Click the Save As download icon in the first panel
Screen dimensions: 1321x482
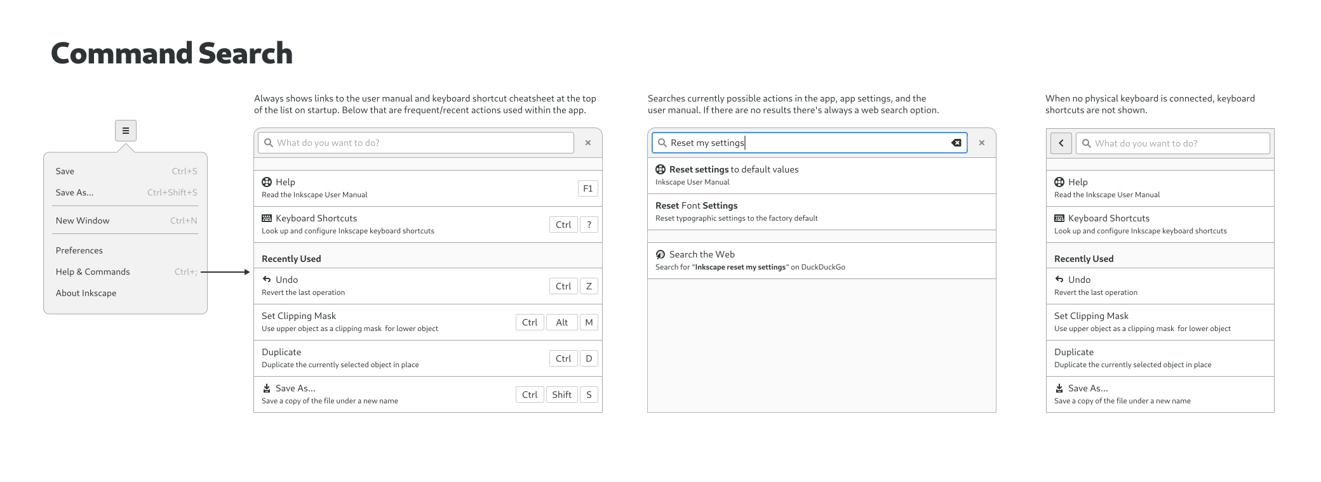click(267, 388)
